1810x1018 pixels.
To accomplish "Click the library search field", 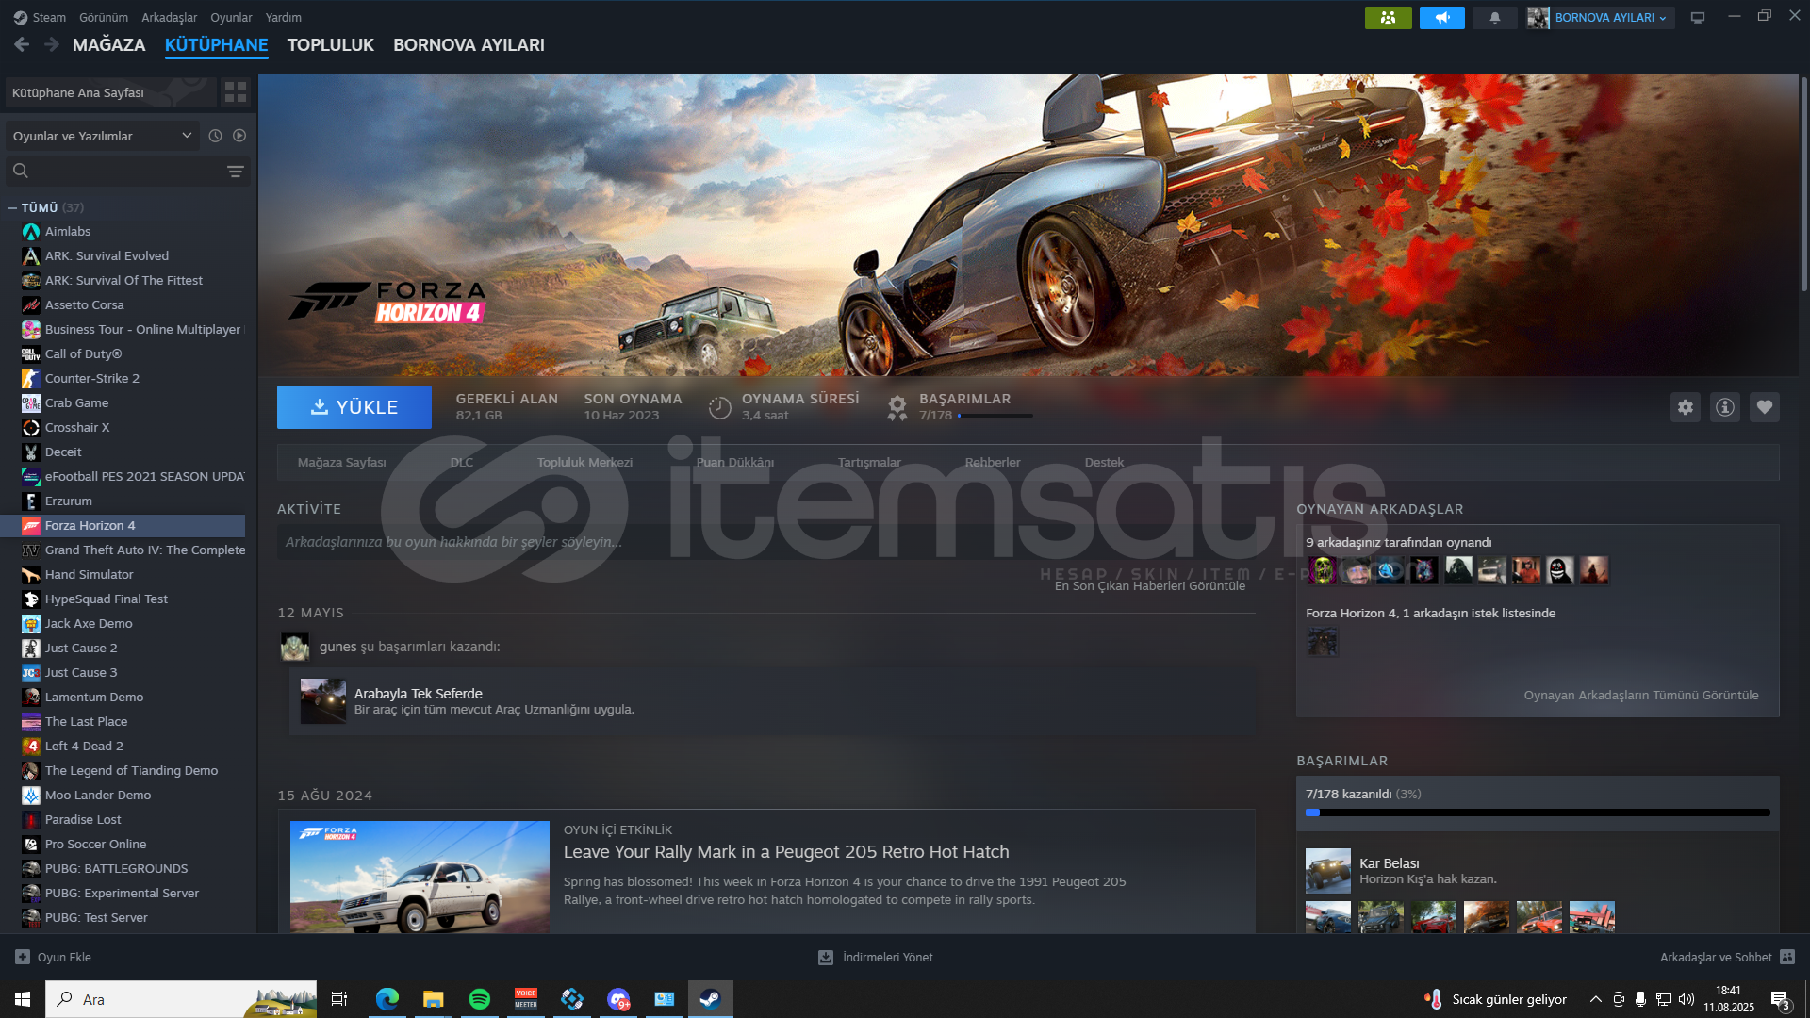I will tap(128, 172).
